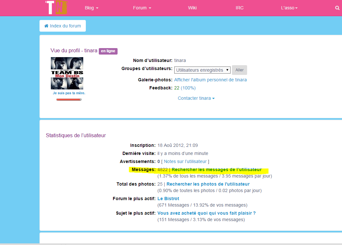Open Utilisateurs enregistrés group dropdown

pyautogui.click(x=202, y=70)
